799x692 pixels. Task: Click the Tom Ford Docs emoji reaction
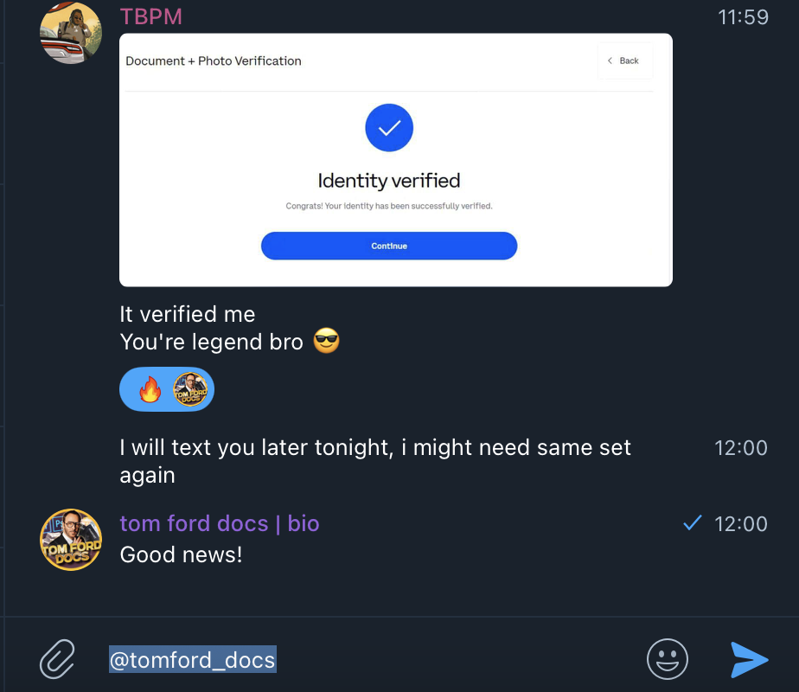click(189, 388)
